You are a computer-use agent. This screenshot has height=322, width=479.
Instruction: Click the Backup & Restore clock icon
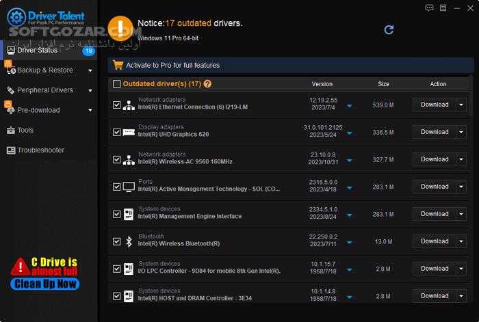pos(11,70)
